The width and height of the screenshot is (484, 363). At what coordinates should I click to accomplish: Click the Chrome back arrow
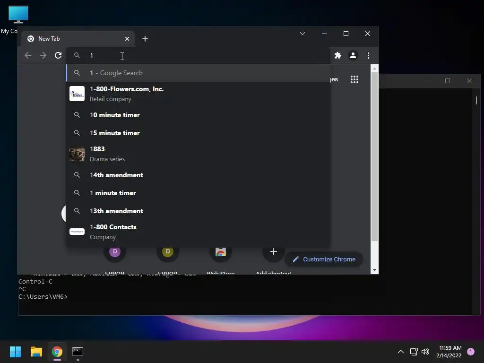point(28,55)
